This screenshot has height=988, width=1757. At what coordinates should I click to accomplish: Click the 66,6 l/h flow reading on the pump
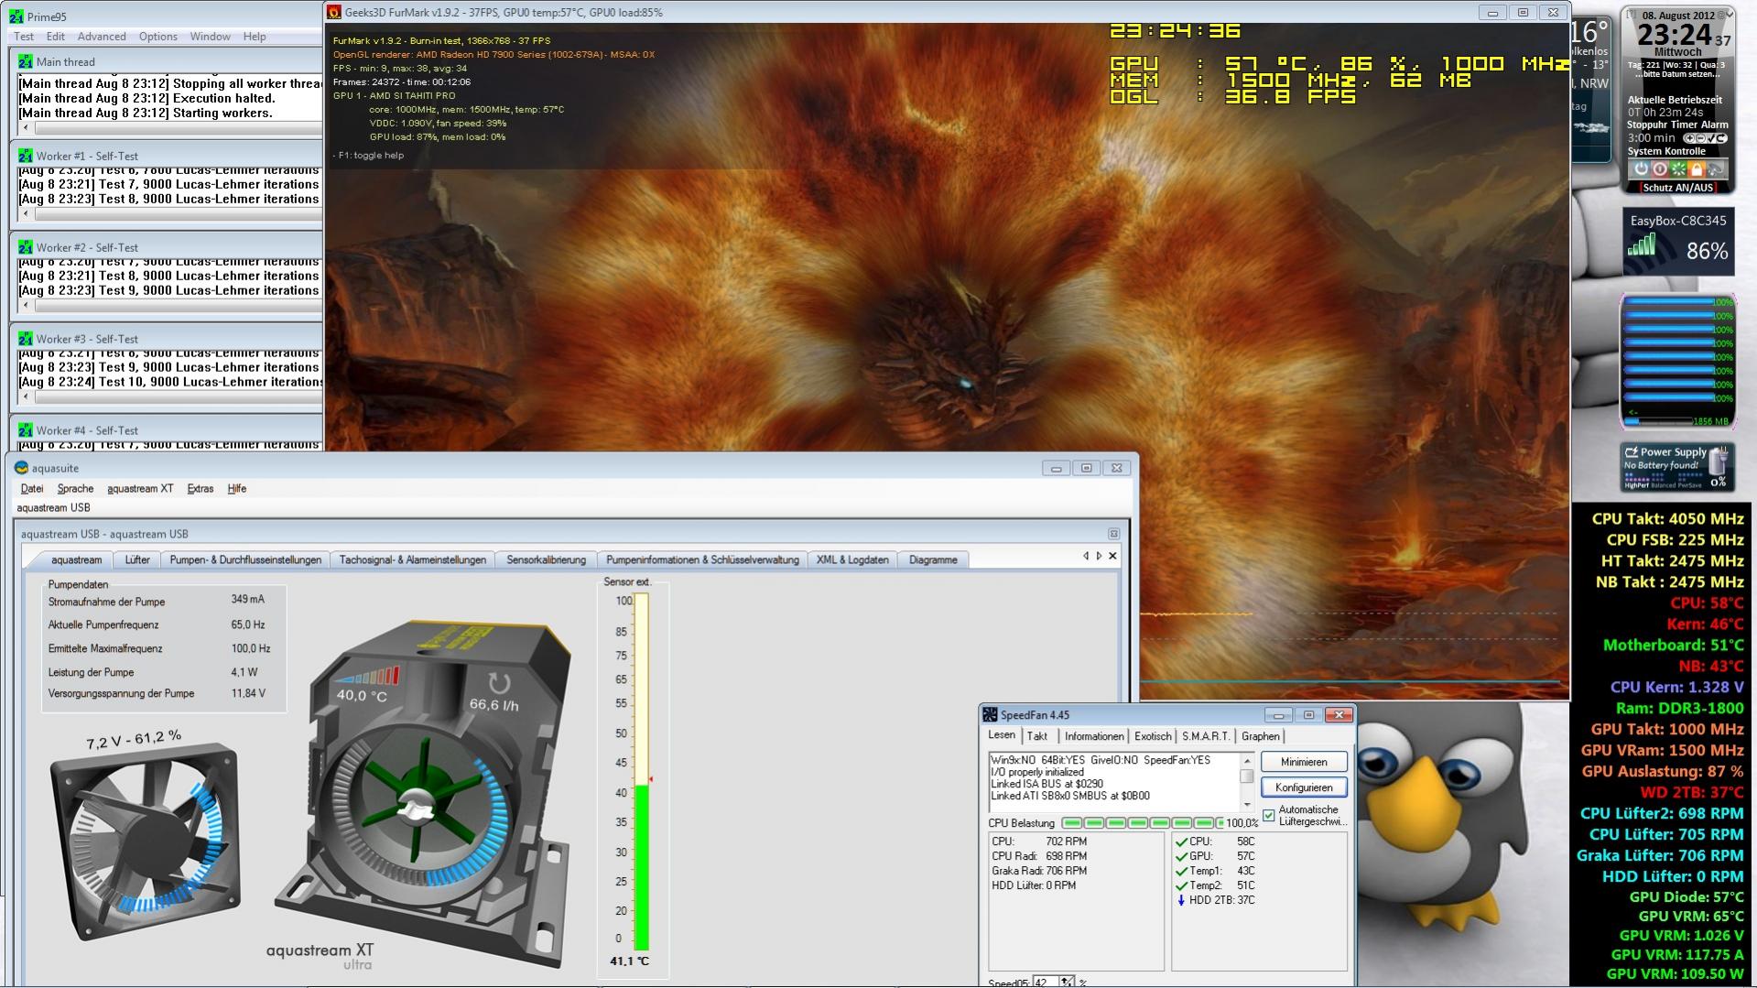[494, 705]
